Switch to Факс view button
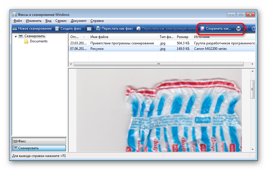Screen dimensions: 267x170 coord(39,141)
